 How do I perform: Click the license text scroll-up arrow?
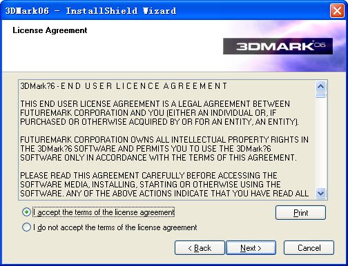coord(321,87)
